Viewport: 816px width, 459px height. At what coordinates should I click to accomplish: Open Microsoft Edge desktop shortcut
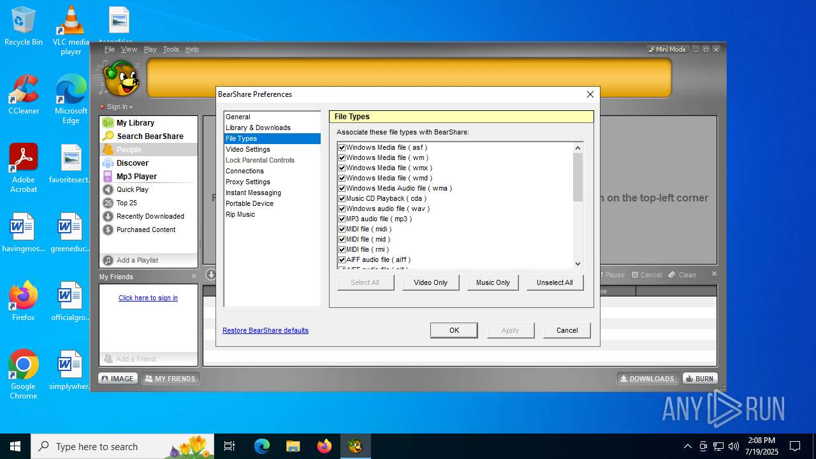[71, 99]
